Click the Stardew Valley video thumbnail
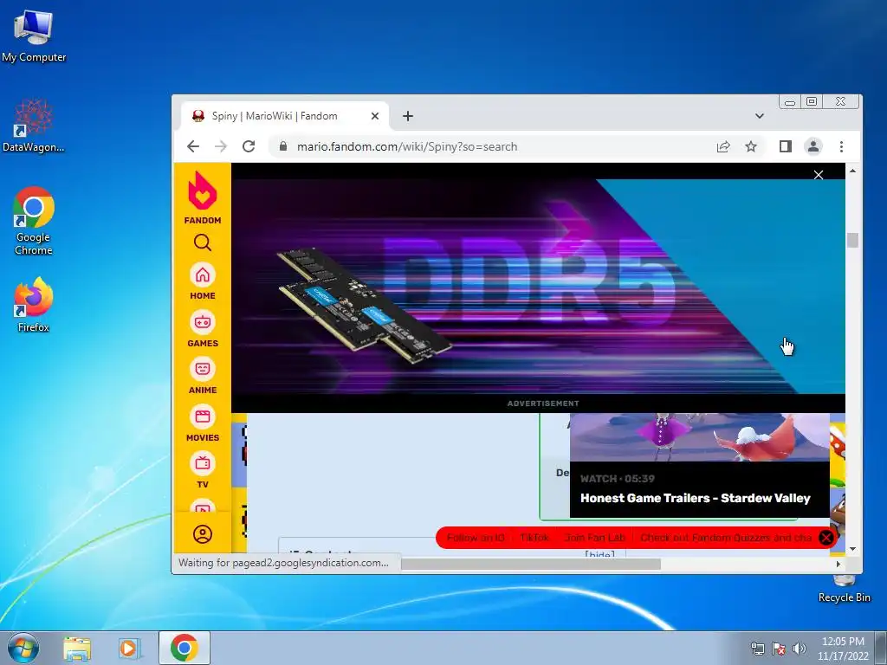887x665 pixels. (x=699, y=437)
